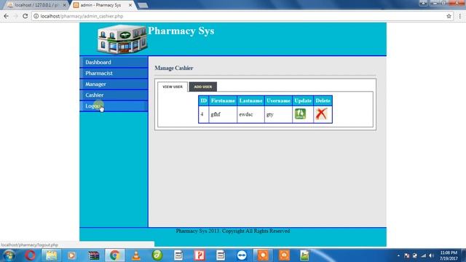Open File Explorer folder icon in taskbar
The image size is (466, 262).
pos(51,255)
